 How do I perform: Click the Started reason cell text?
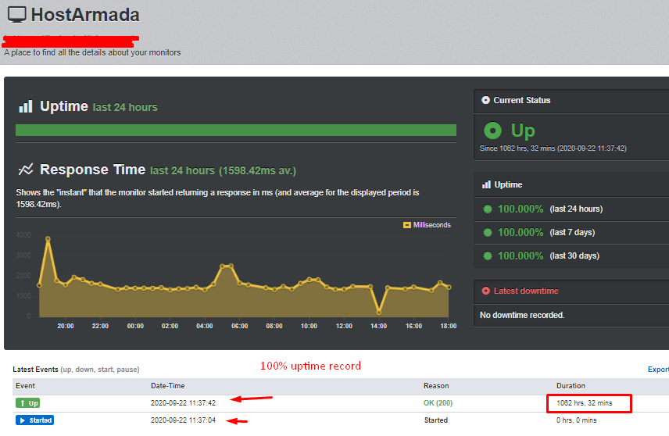(436, 420)
